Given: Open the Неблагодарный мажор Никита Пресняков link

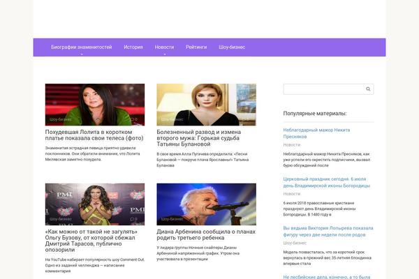Looking at the screenshot, I should click(316, 133).
